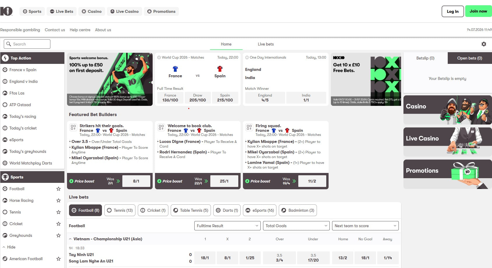This screenshot has height=268, width=492.
Task: Click the World Matchplay Darts icon
Action: point(5,163)
